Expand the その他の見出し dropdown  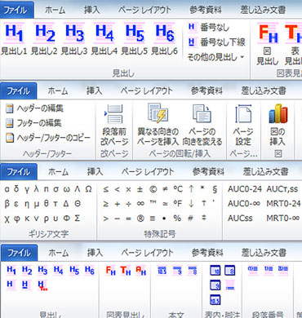click(215, 57)
